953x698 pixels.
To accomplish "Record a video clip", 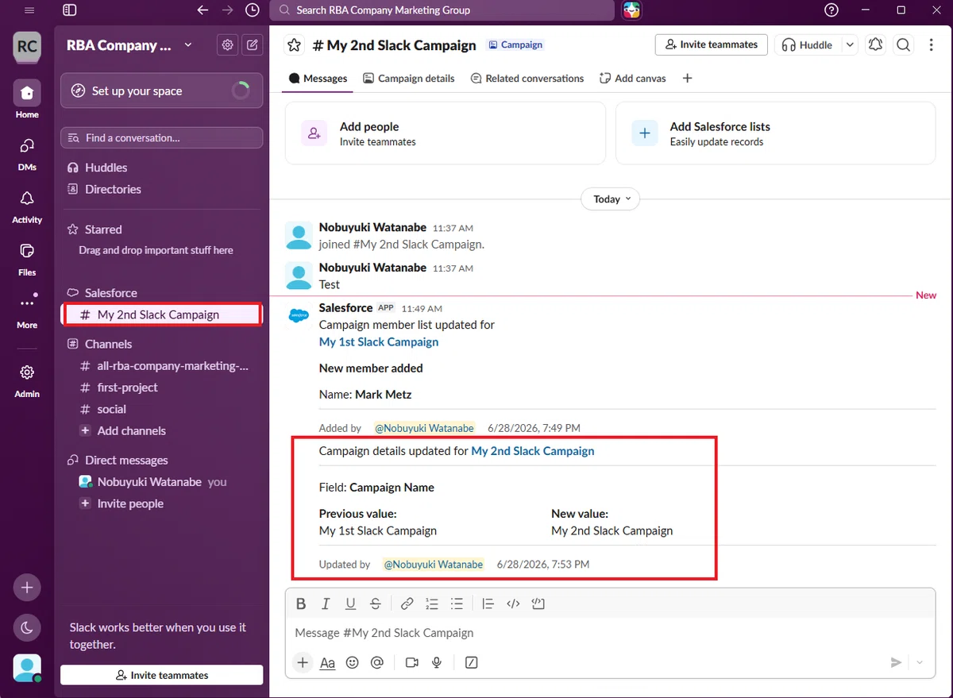I will click(x=411, y=662).
